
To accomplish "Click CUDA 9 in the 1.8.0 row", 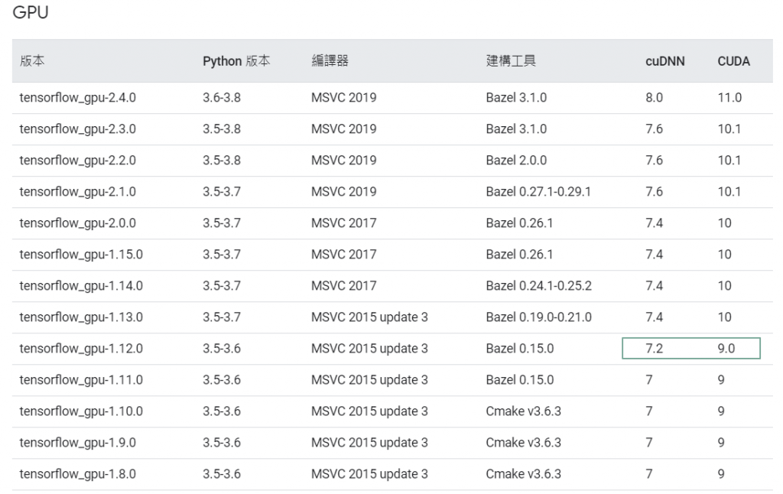I will [721, 475].
